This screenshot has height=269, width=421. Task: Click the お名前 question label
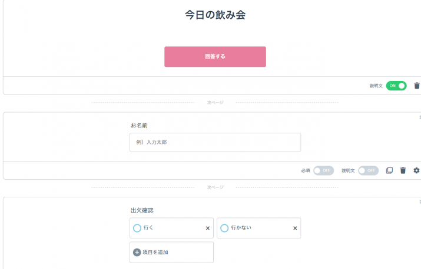coord(140,126)
